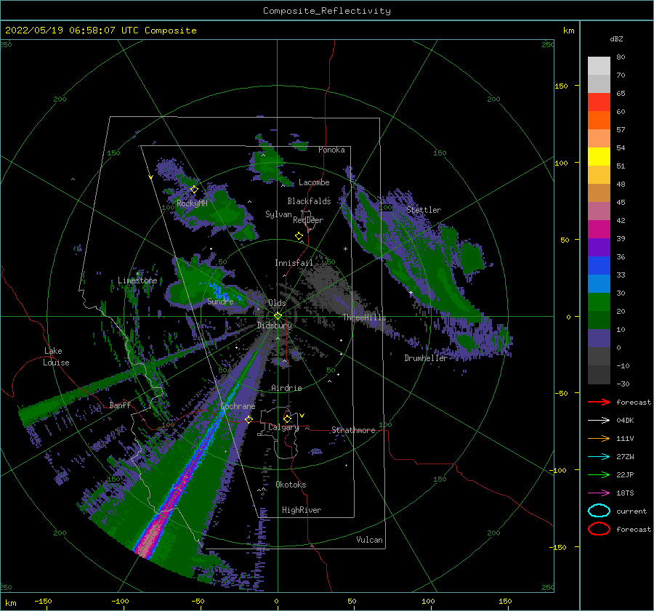Click the yellow radar-site diamond at Didsbury center
Viewport: 654px width, 611px height.
(278, 316)
